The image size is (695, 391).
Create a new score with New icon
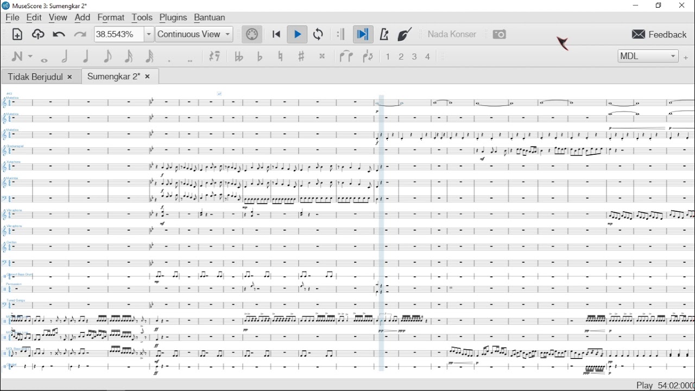(17, 35)
